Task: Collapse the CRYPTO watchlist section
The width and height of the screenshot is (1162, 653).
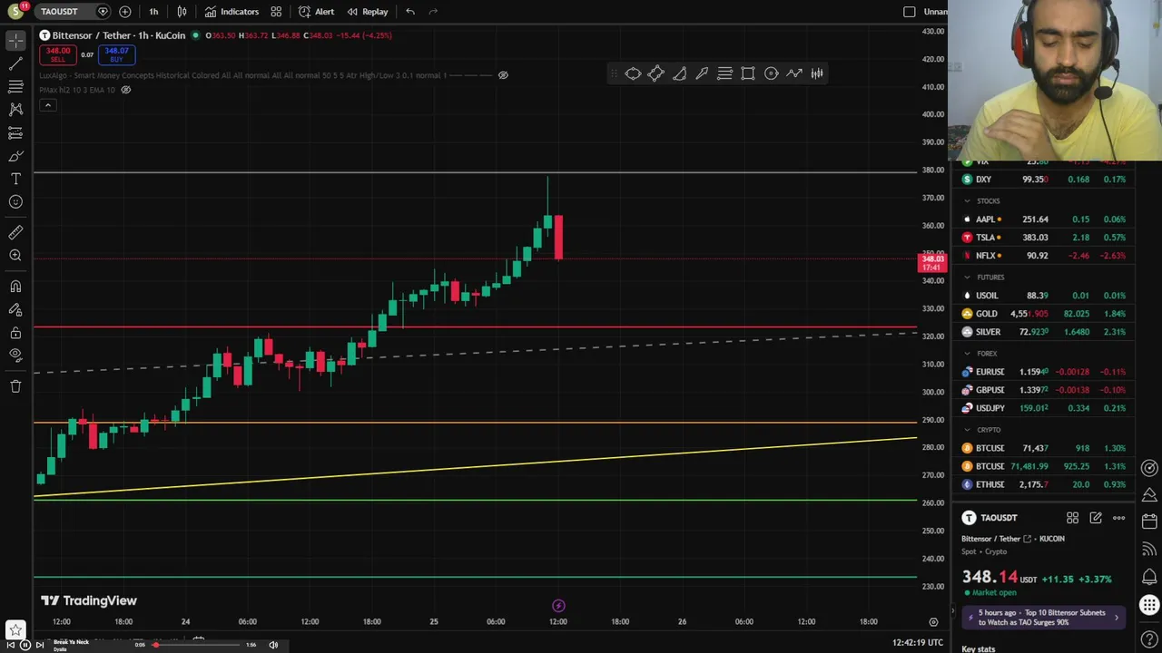Action: [x=967, y=430]
